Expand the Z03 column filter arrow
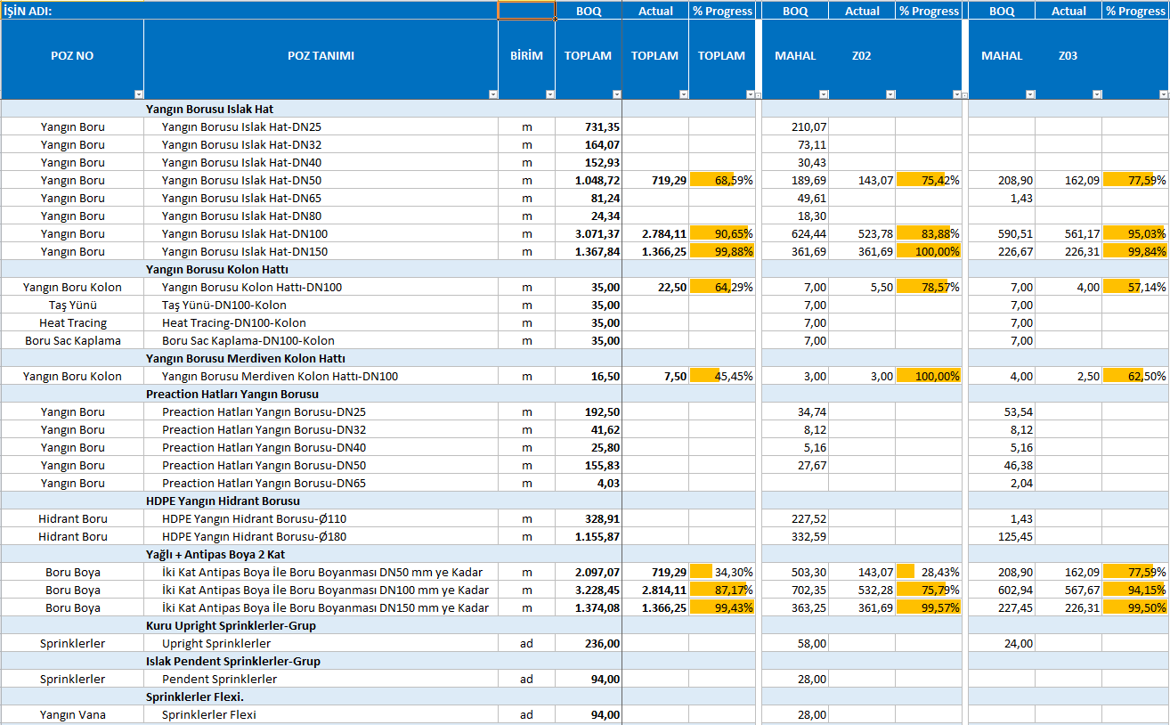 (1096, 94)
